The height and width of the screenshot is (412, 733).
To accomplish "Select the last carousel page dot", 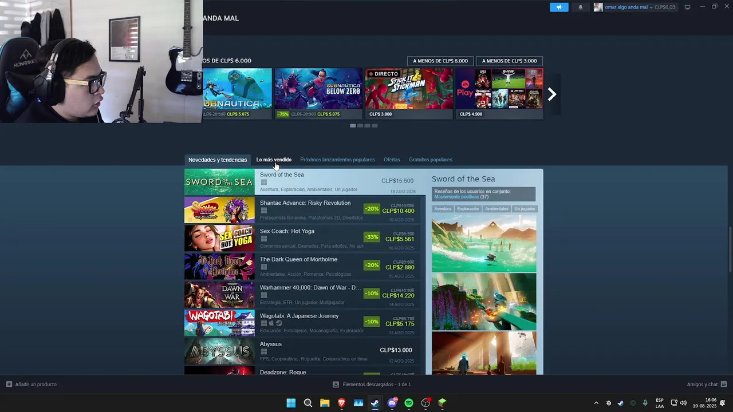I will 375,125.
